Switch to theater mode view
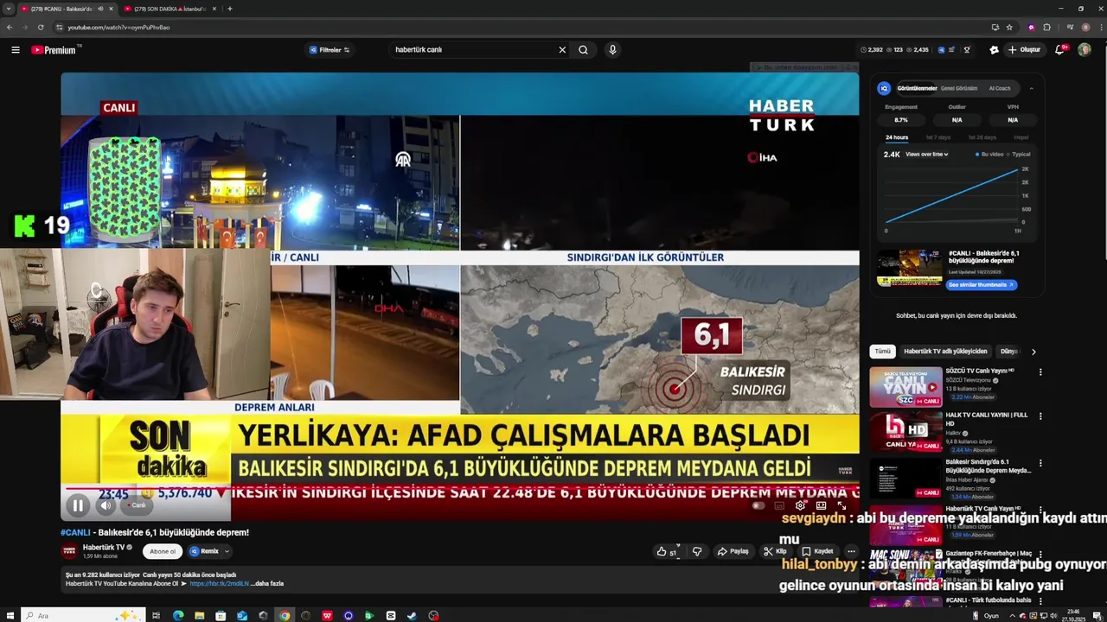The height and width of the screenshot is (622, 1107). tap(821, 505)
